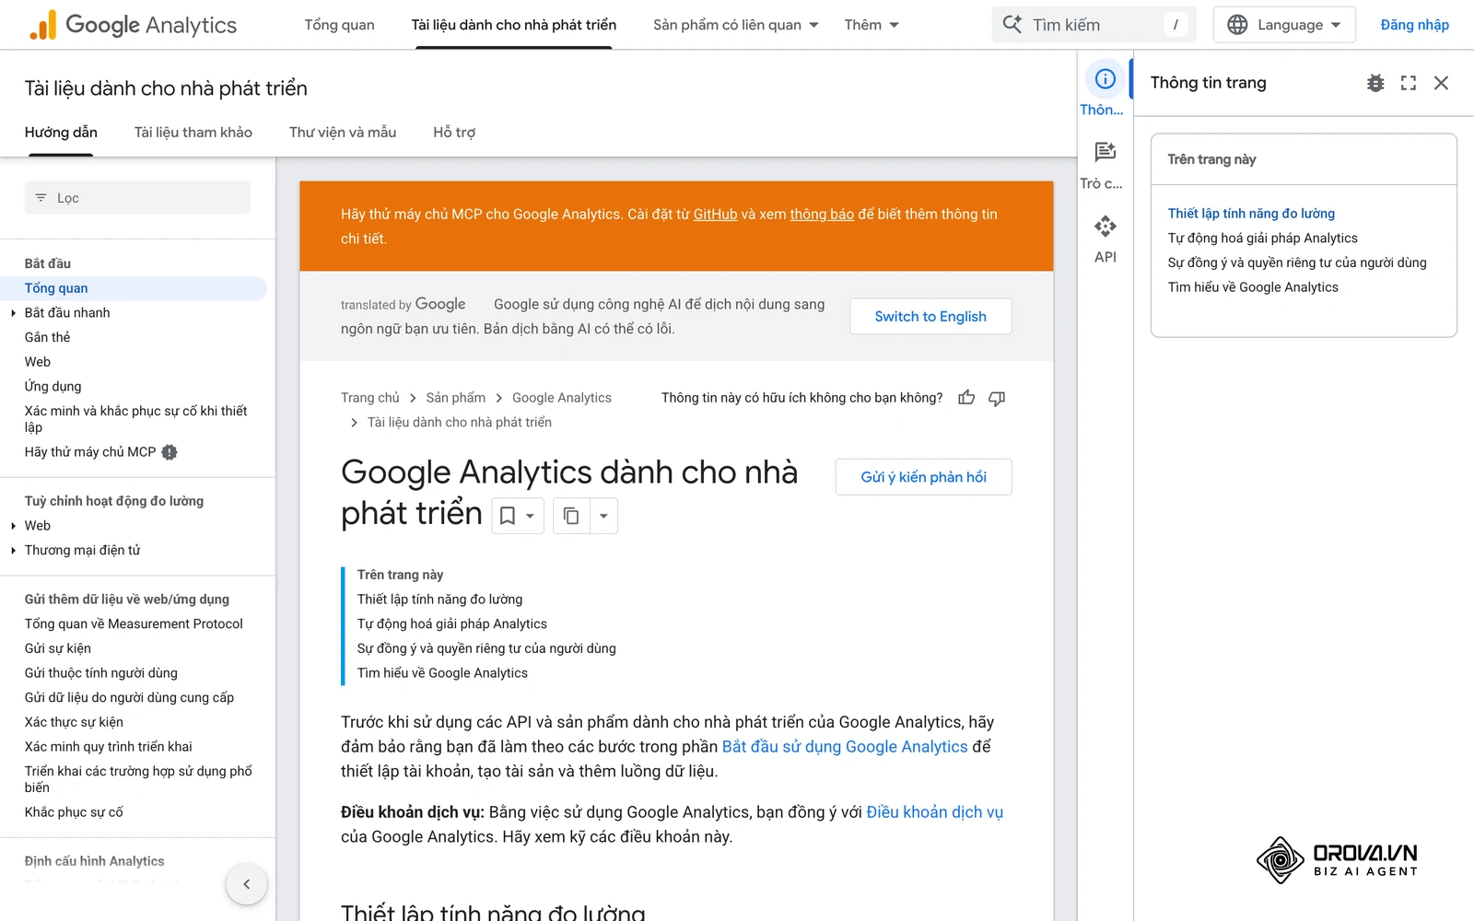
Task: Expand the Bắt đầu nhanh tree item
Action: pyautogui.click(x=14, y=313)
